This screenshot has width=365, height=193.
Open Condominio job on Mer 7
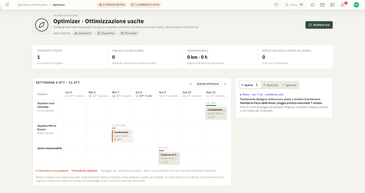coord(122,136)
